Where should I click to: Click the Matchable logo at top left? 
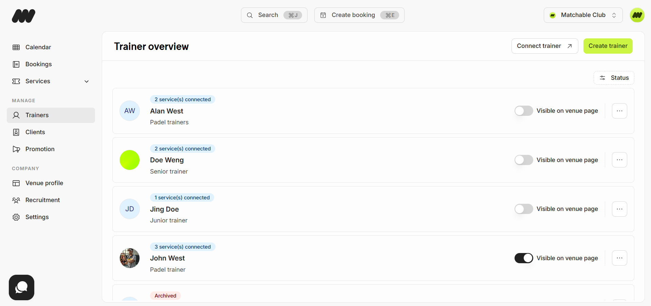coord(23,16)
